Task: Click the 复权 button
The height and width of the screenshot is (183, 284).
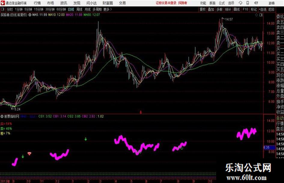Action: (203, 9)
